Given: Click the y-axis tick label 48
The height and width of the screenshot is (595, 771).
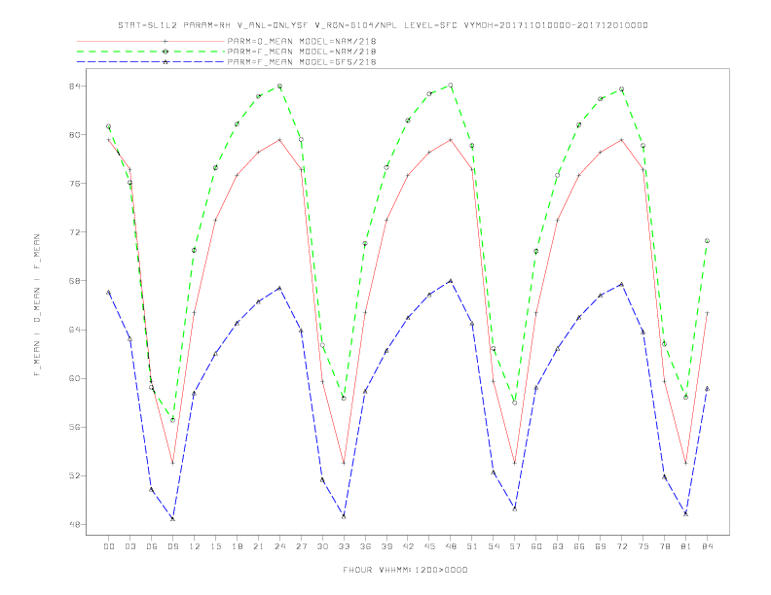Looking at the screenshot, I should tap(74, 525).
